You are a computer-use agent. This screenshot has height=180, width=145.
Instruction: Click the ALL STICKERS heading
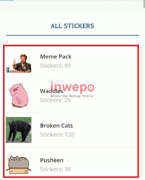point(72,26)
